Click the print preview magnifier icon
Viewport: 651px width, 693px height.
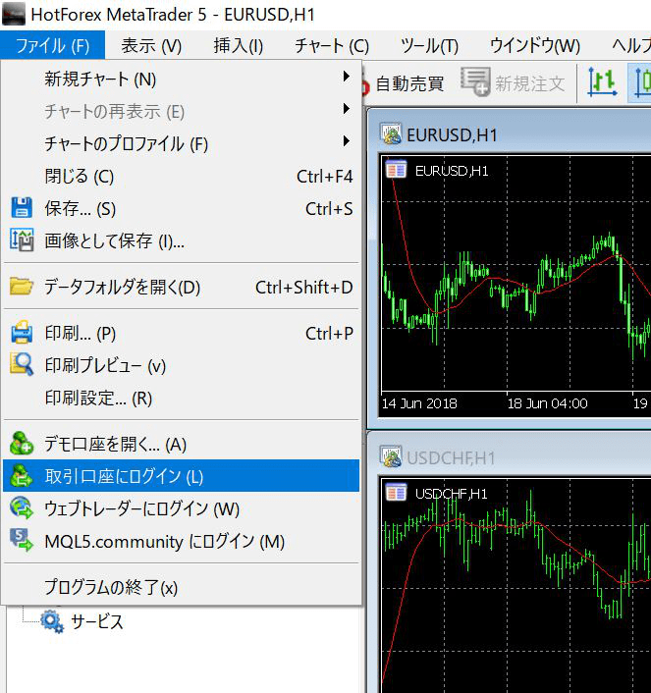22,365
